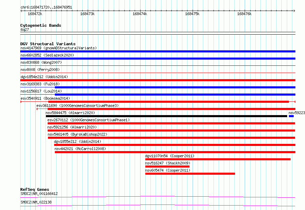The image size is (305, 210).
Task: Select nsv1156617 (Lou2014) label
Action: [x=41, y=91]
